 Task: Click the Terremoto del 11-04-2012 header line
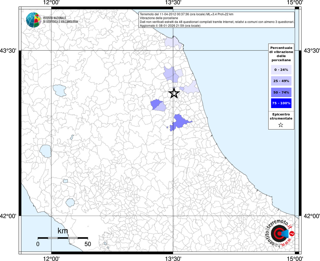(x=186, y=14)
